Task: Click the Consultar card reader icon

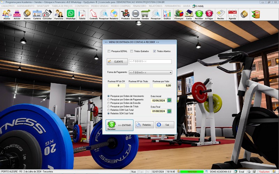Action: point(47,15)
